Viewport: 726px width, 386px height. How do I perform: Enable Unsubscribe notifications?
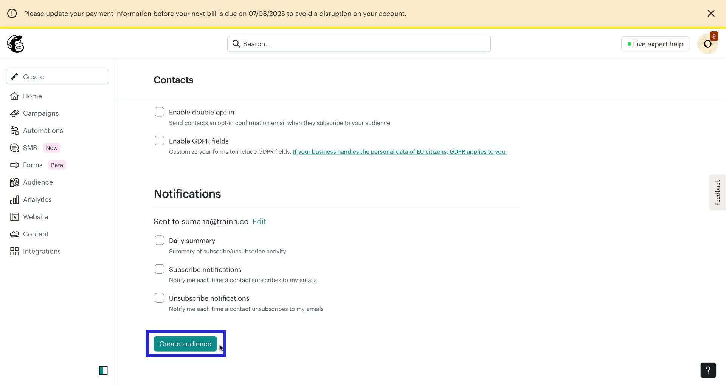tap(159, 298)
